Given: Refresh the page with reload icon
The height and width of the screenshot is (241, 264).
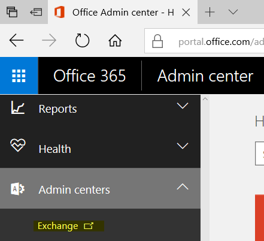Looking at the screenshot, I should point(82,40).
